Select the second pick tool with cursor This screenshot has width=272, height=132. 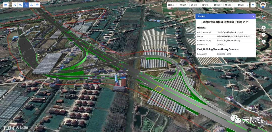pos(20,5)
